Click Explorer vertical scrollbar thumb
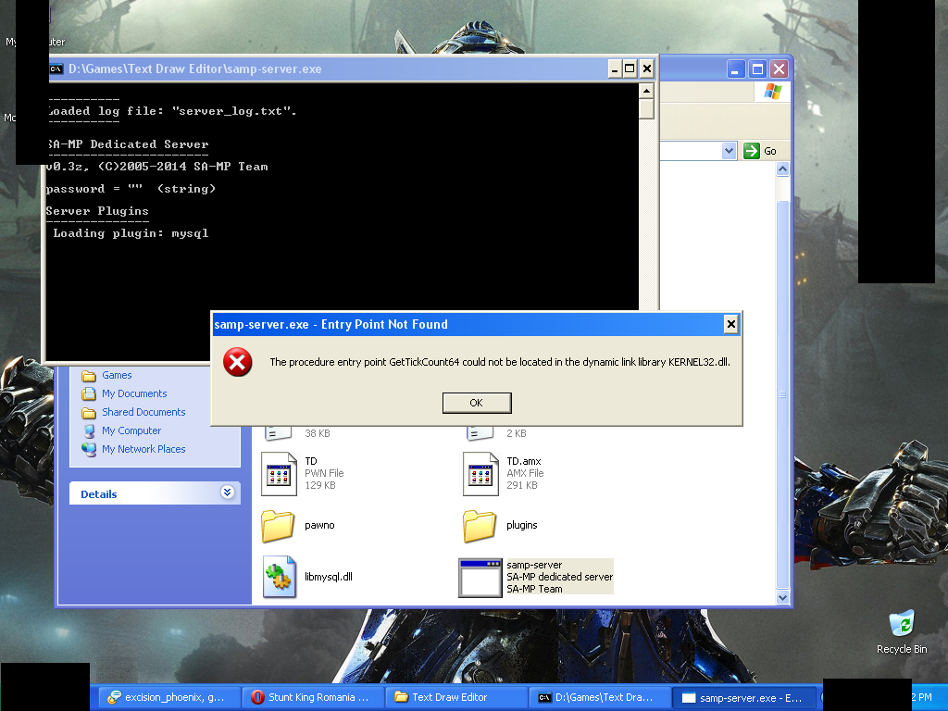948x711 pixels. [x=782, y=394]
